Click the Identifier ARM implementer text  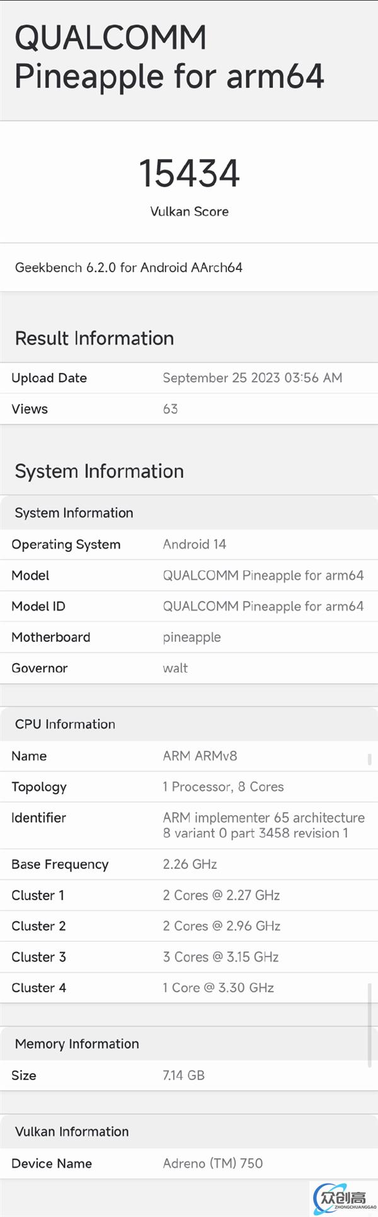pos(263,825)
